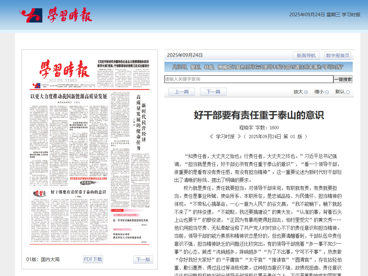The width and height of the screenshot is (368, 276).
Task: Go to next article with 下一篇
Action: pos(213,92)
